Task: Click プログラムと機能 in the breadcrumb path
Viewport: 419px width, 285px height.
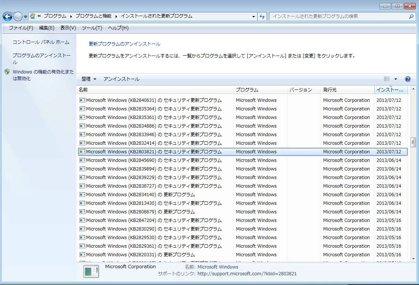Action: point(93,16)
